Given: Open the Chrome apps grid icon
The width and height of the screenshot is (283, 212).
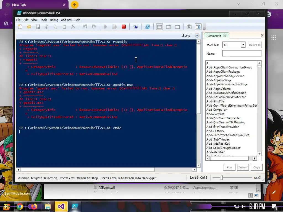Looking at the screenshot, I should point(273,38).
